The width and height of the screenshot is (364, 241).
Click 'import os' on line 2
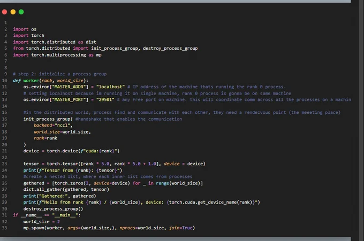[x=25, y=29]
